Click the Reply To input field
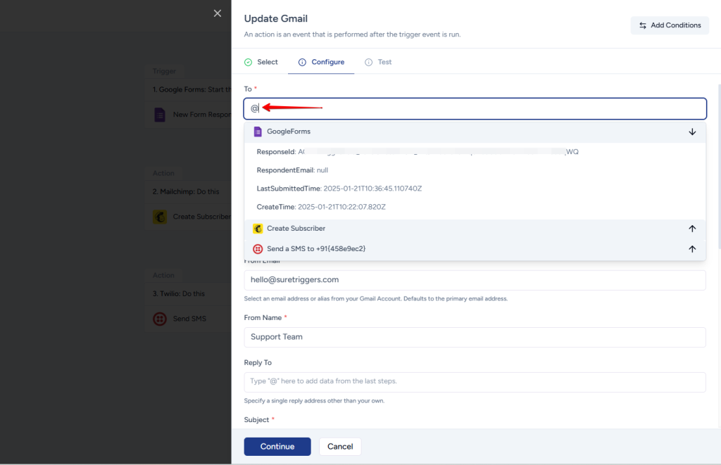This screenshot has height=465, width=721. pyautogui.click(x=475, y=381)
